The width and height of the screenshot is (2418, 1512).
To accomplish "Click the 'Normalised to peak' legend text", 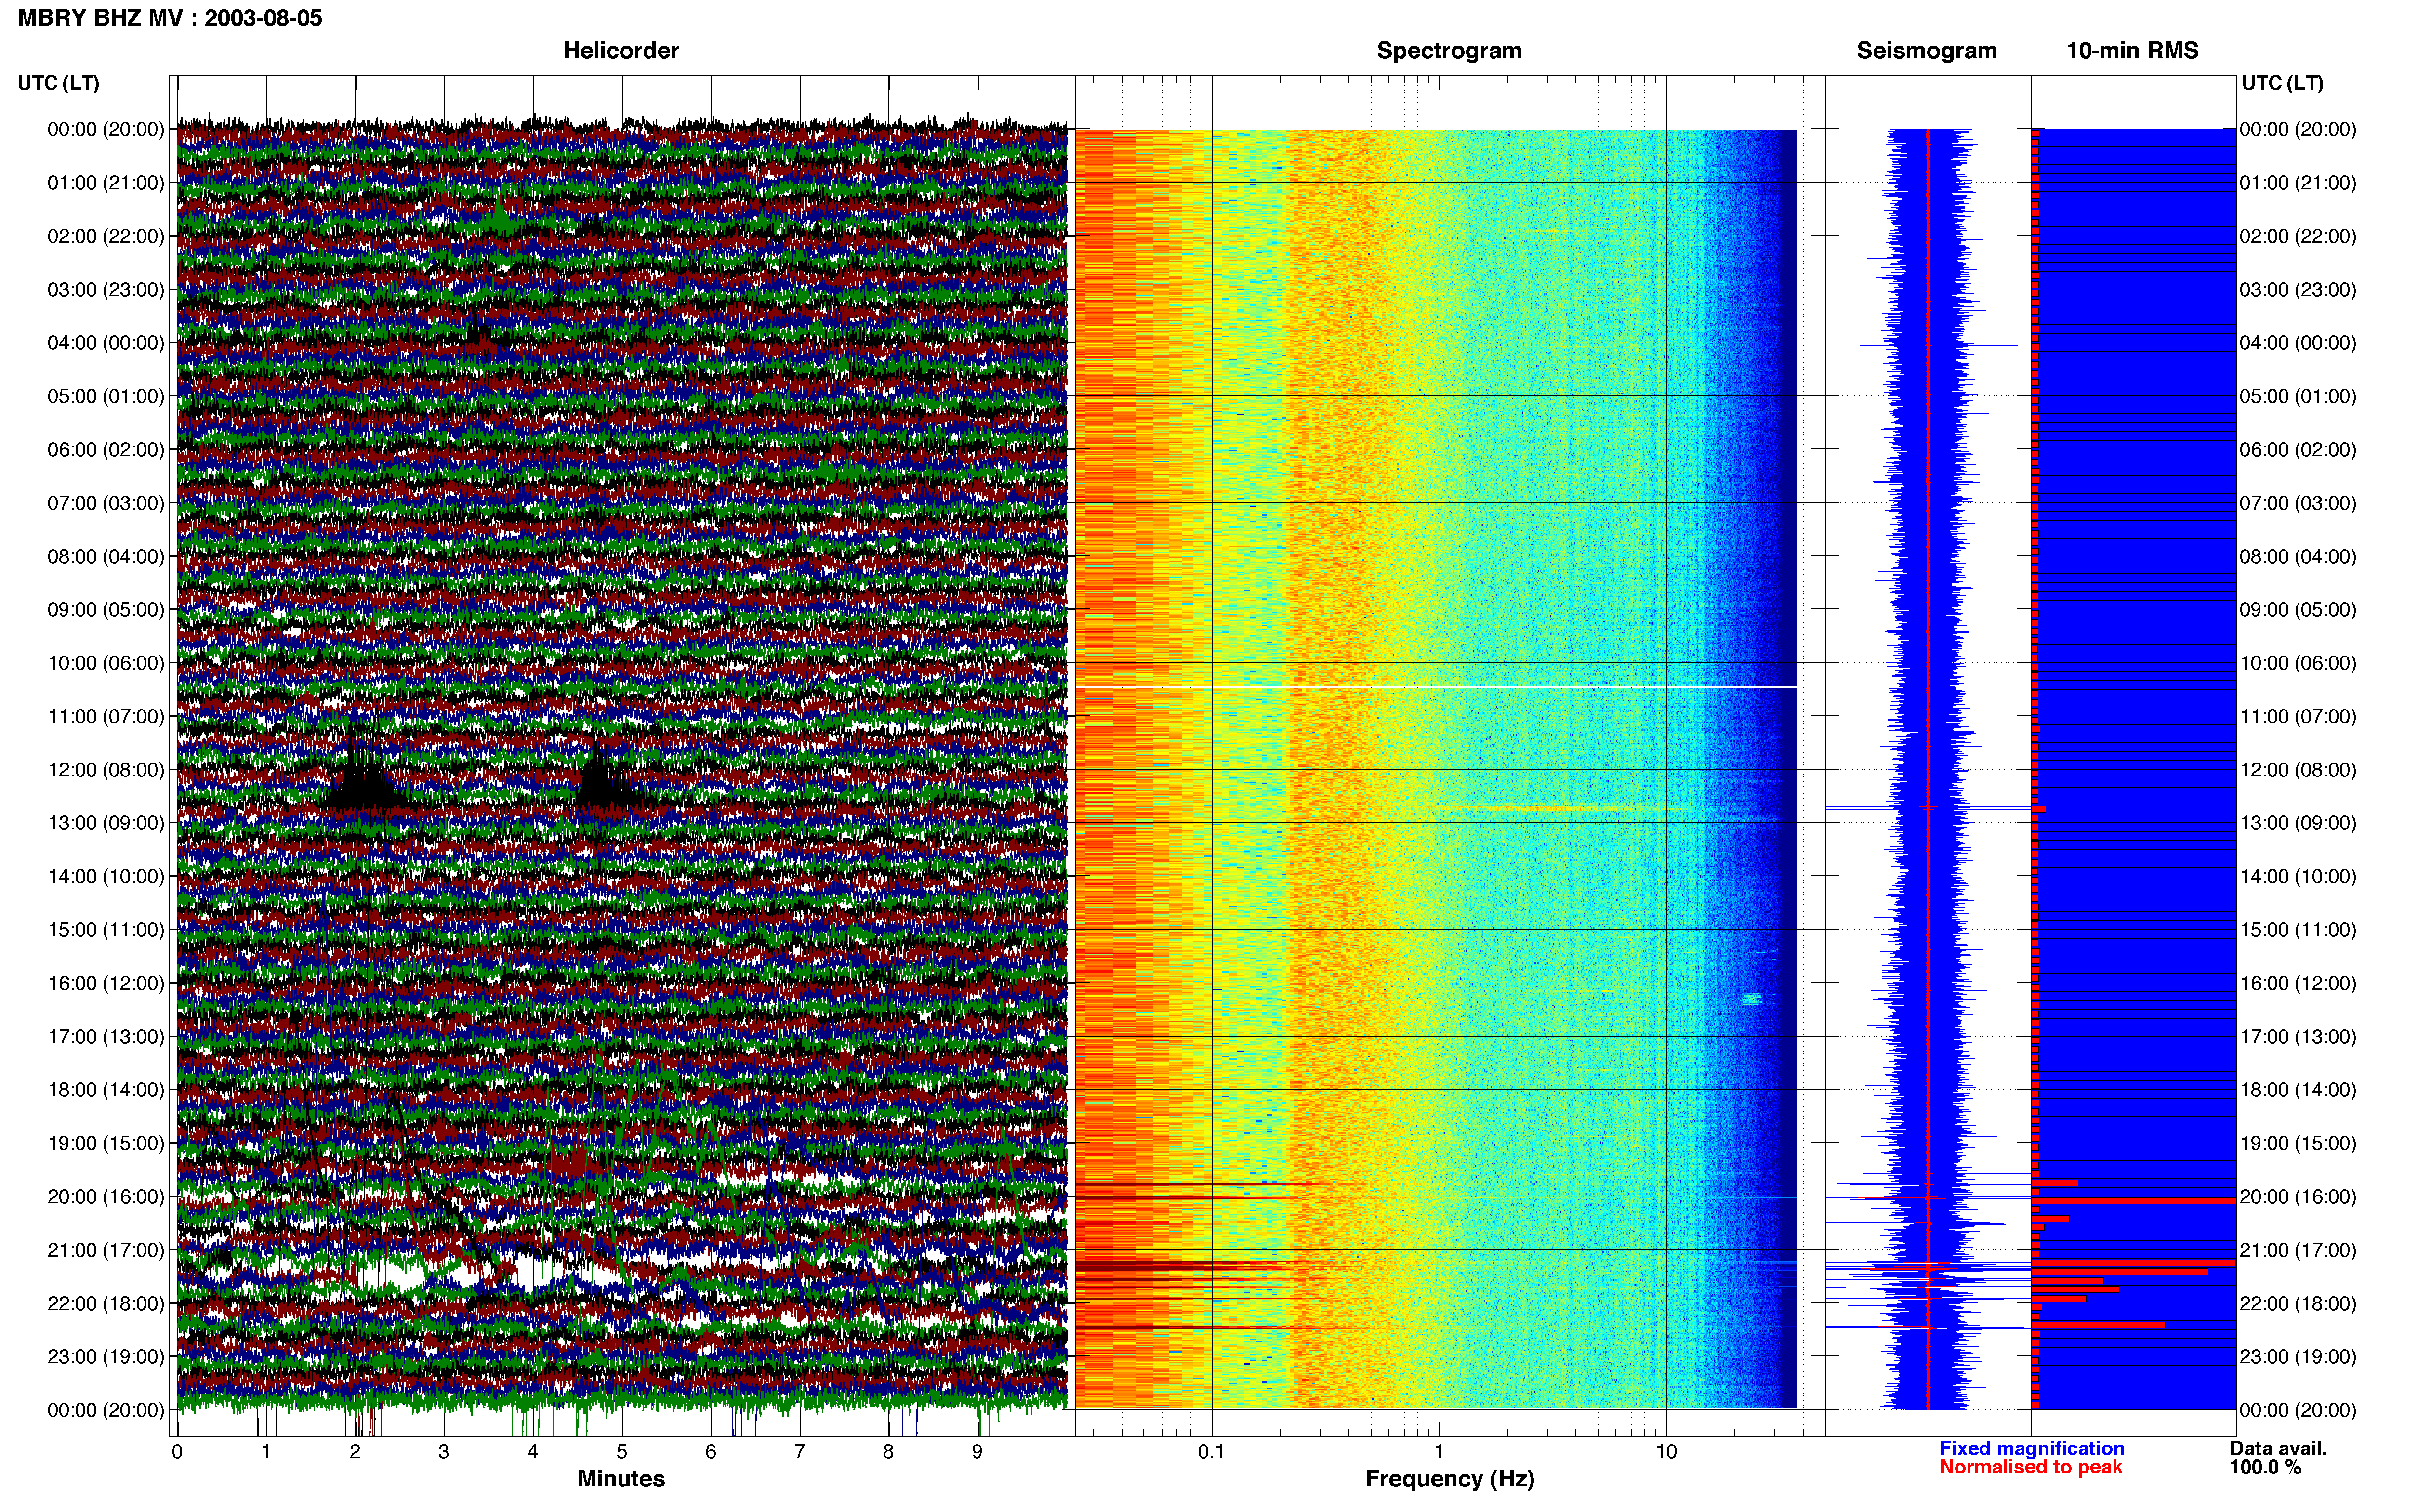I will point(2030,1468).
